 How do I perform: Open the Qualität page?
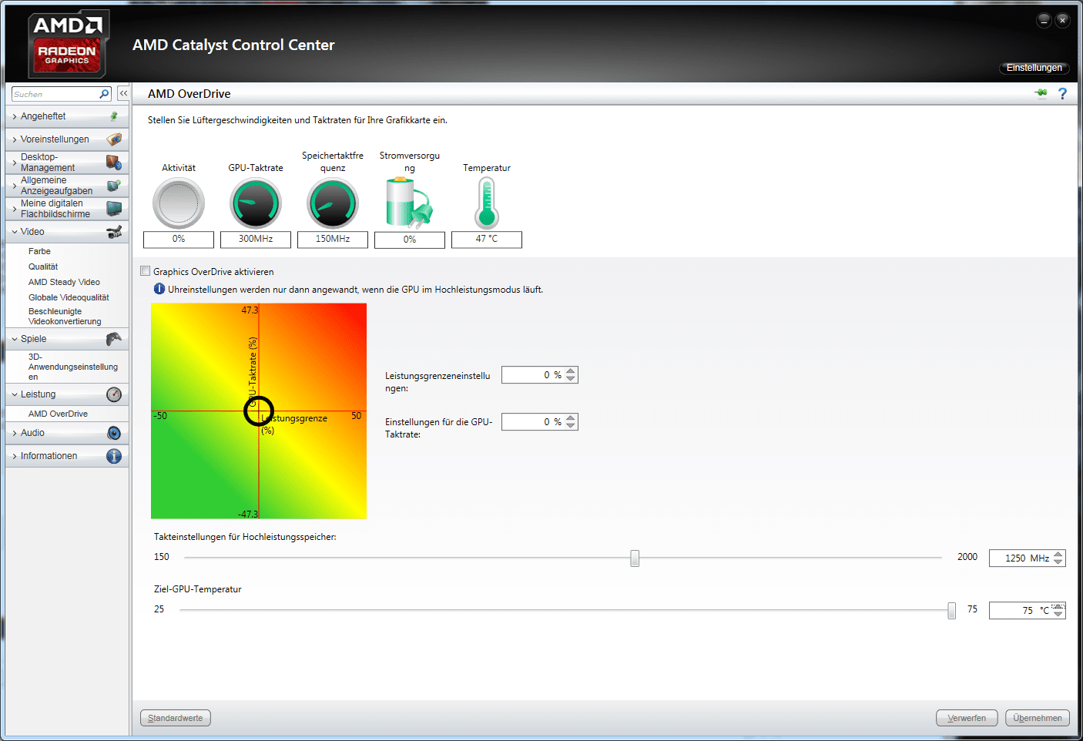click(x=43, y=267)
